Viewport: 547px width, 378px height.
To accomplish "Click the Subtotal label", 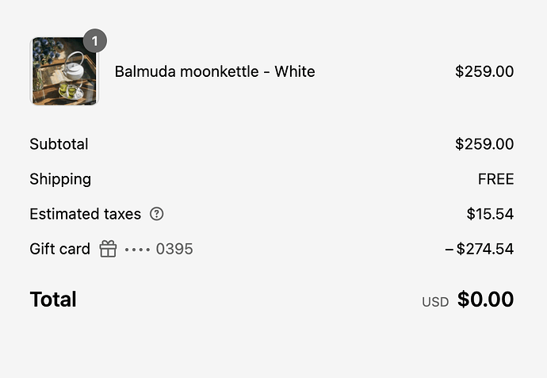I will (59, 144).
